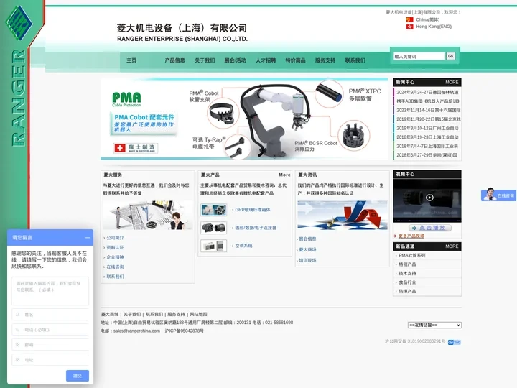517x388 pixels.
Task: Click the 菱大商场 link under 菱大资讯
Action: tap(307, 250)
